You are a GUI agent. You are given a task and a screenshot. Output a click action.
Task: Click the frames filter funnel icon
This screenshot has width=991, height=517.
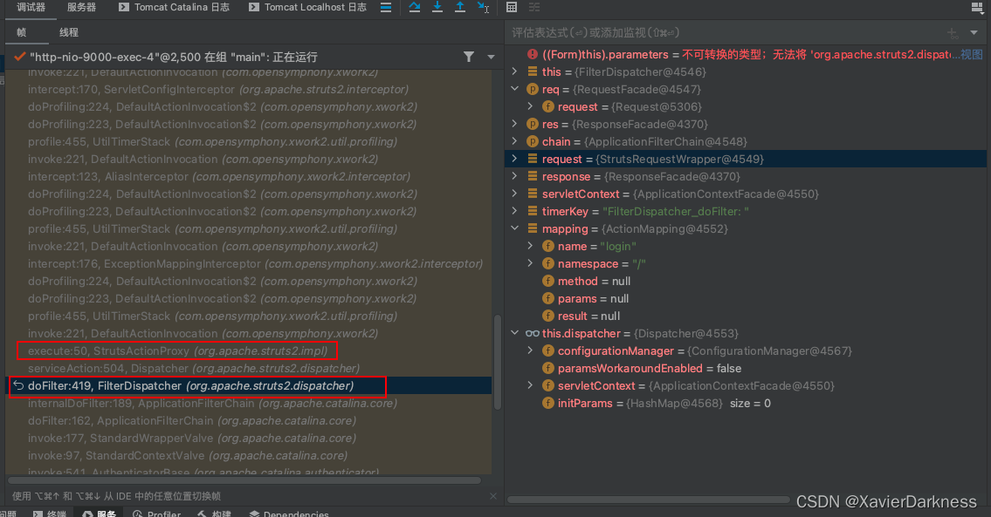point(469,57)
